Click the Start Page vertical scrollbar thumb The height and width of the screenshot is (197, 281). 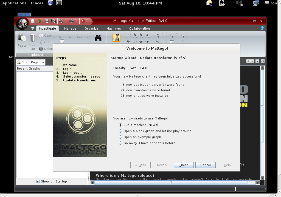262,106
